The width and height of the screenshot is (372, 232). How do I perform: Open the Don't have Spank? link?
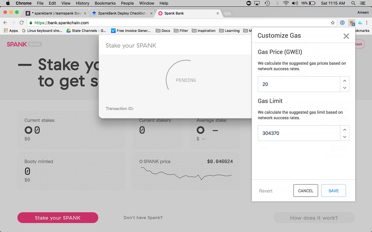[143, 218]
